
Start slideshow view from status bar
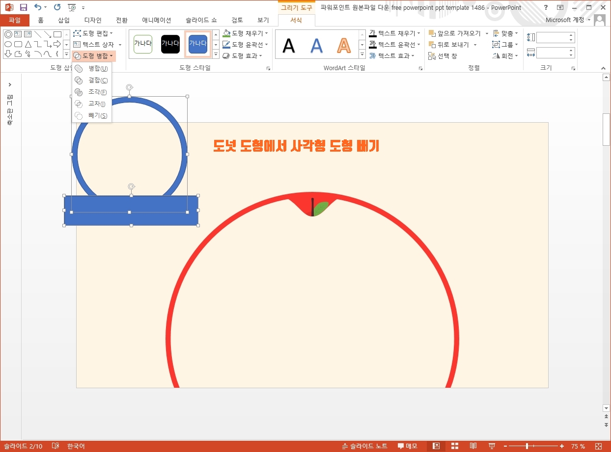(492, 446)
